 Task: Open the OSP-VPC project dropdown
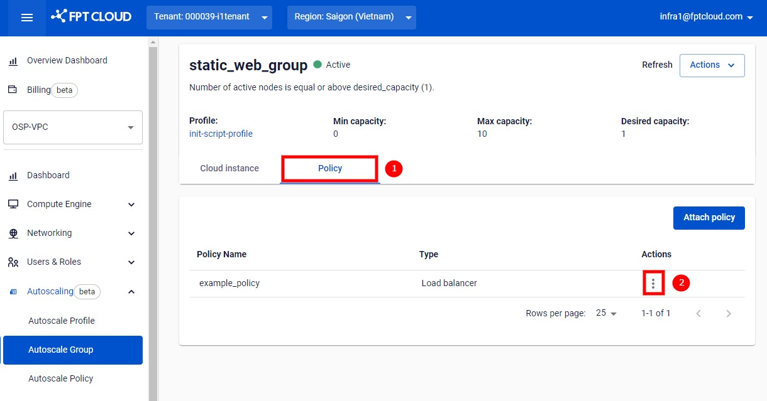73,127
